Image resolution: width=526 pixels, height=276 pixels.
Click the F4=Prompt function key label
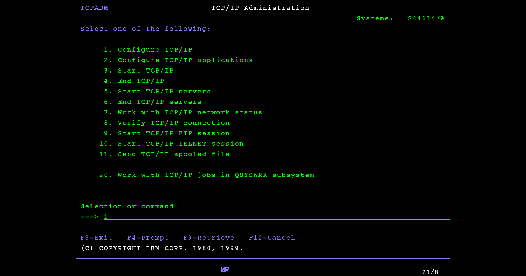[148, 238]
